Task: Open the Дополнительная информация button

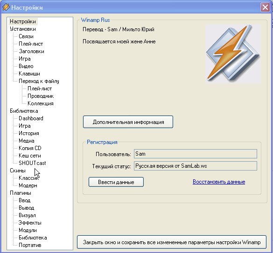Action: click(128, 122)
